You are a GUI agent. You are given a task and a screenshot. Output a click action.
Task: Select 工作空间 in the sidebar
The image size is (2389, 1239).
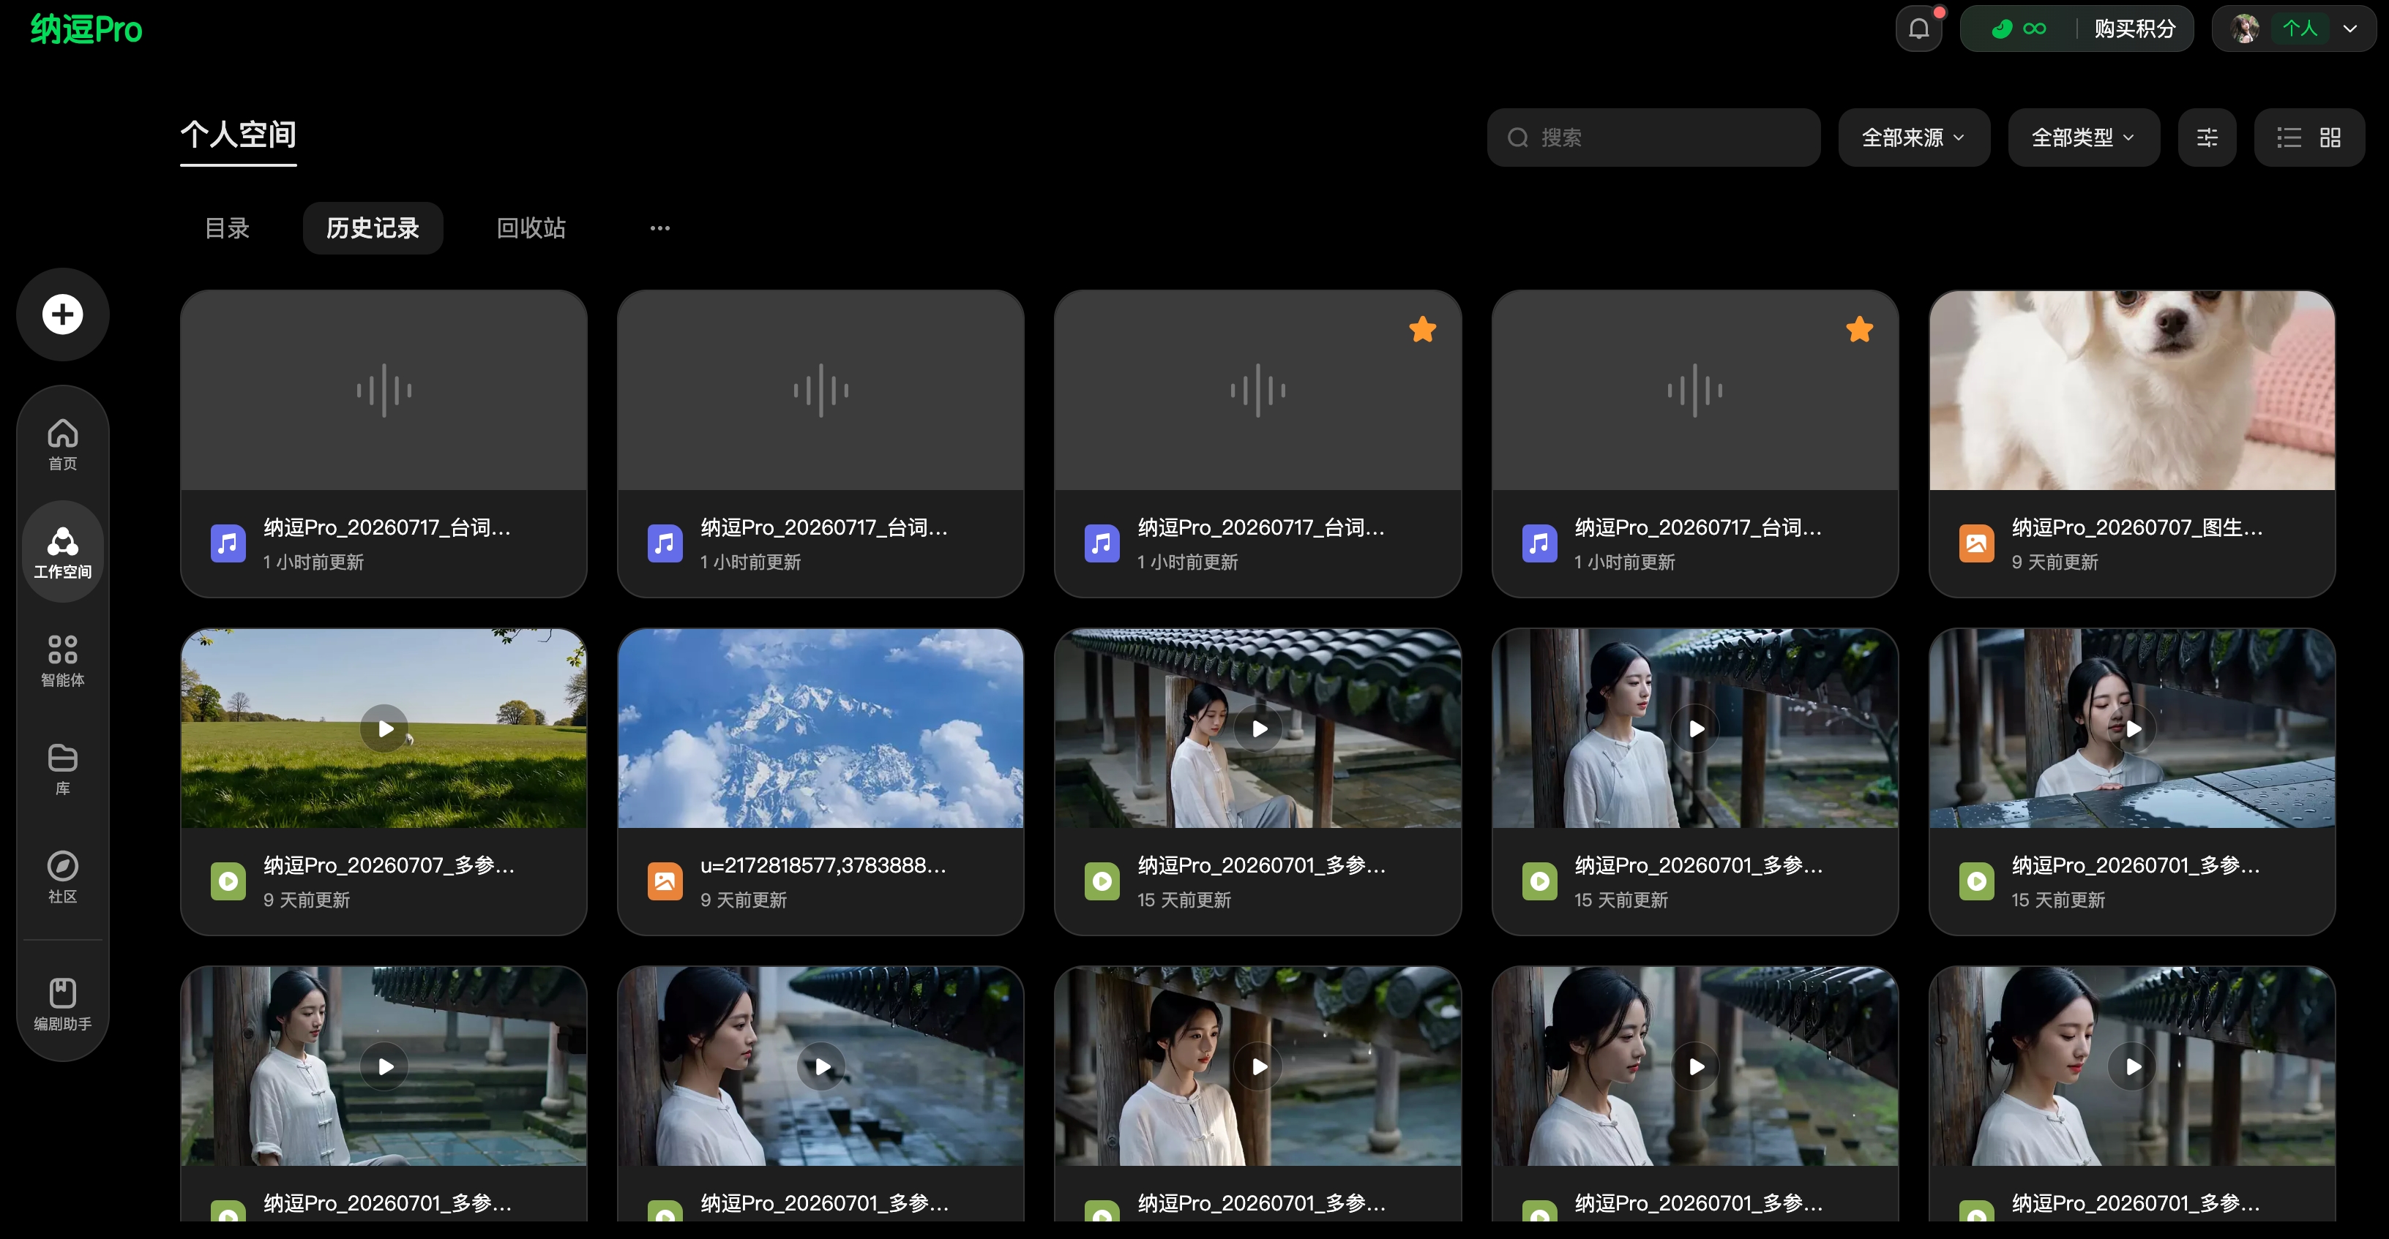click(x=62, y=552)
